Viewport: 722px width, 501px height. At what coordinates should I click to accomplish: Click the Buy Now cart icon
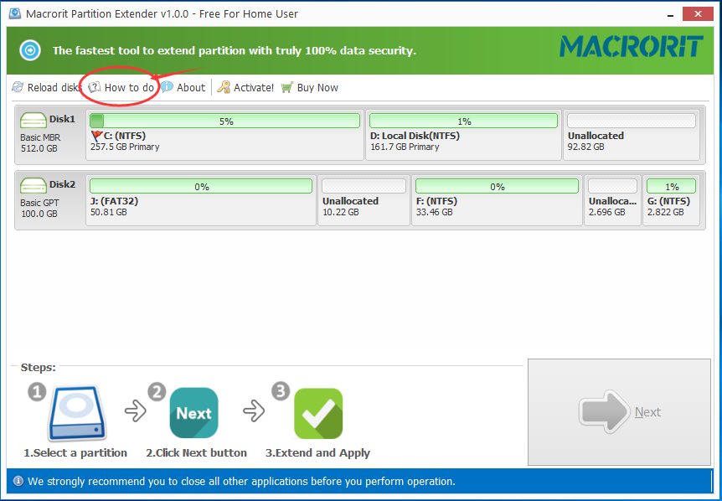[x=287, y=87]
